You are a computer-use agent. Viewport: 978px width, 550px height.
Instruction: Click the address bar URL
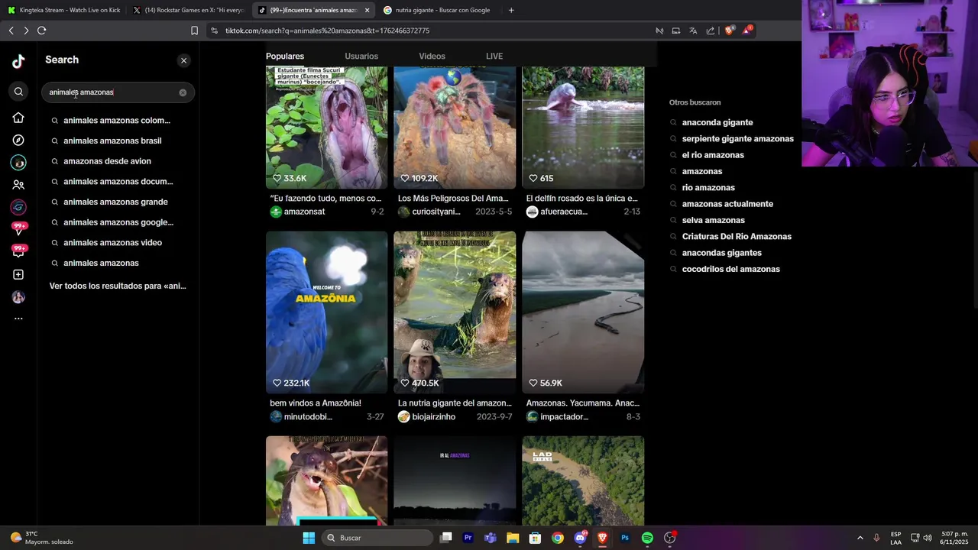pyautogui.click(x=327, y=31)
